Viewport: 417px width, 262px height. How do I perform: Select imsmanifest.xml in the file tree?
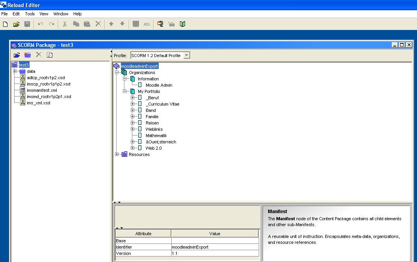click(42, 90)
